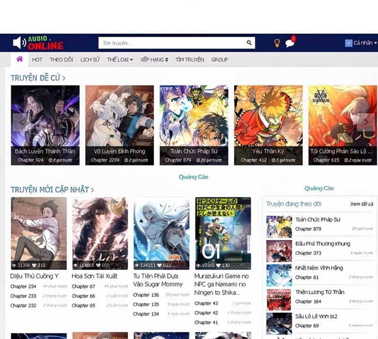This screenshot has width=378, height=339.
Task: Click the user avatar icon beside Cá nhân
Action: (x=349, y=43)
